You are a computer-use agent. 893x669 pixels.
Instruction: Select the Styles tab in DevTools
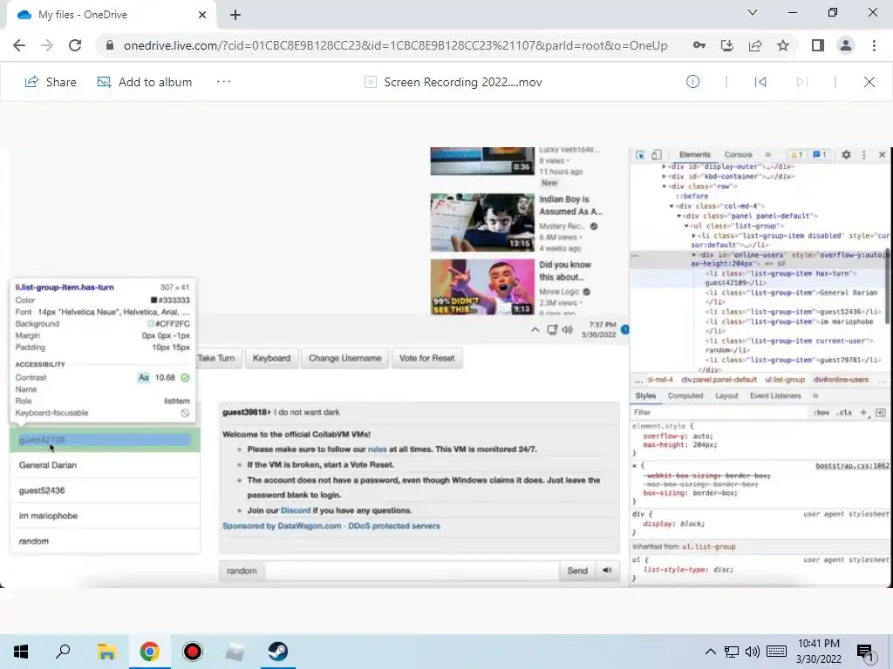coord(646,395)
